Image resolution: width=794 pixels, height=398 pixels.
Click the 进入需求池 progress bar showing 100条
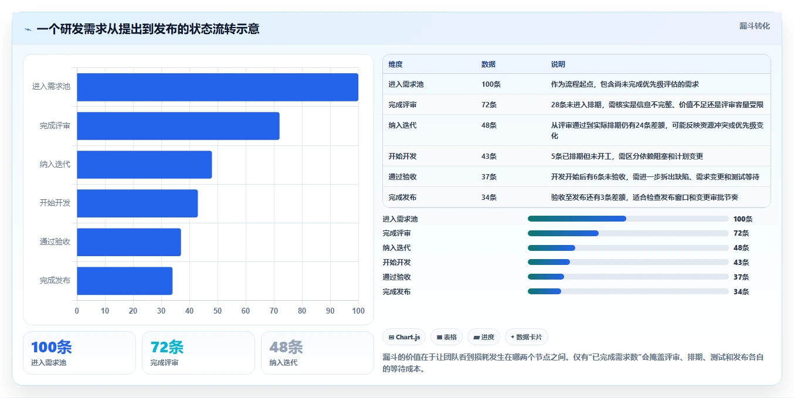tap(628, 219)
